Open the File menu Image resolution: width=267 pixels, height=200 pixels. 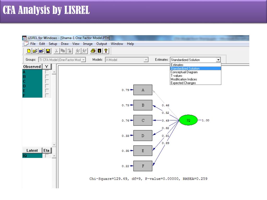click(33, 44)
